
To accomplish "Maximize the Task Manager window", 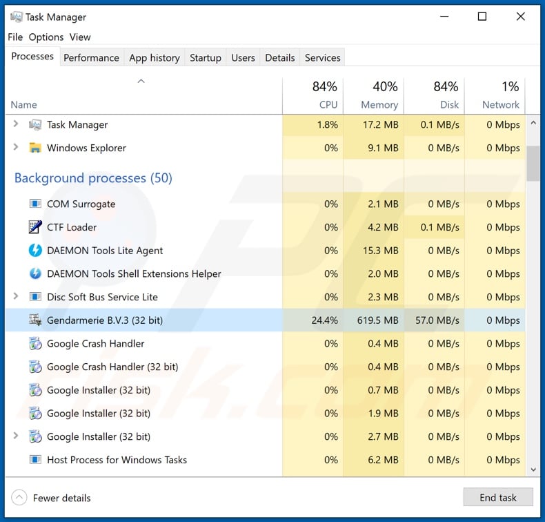I will 482,17.
